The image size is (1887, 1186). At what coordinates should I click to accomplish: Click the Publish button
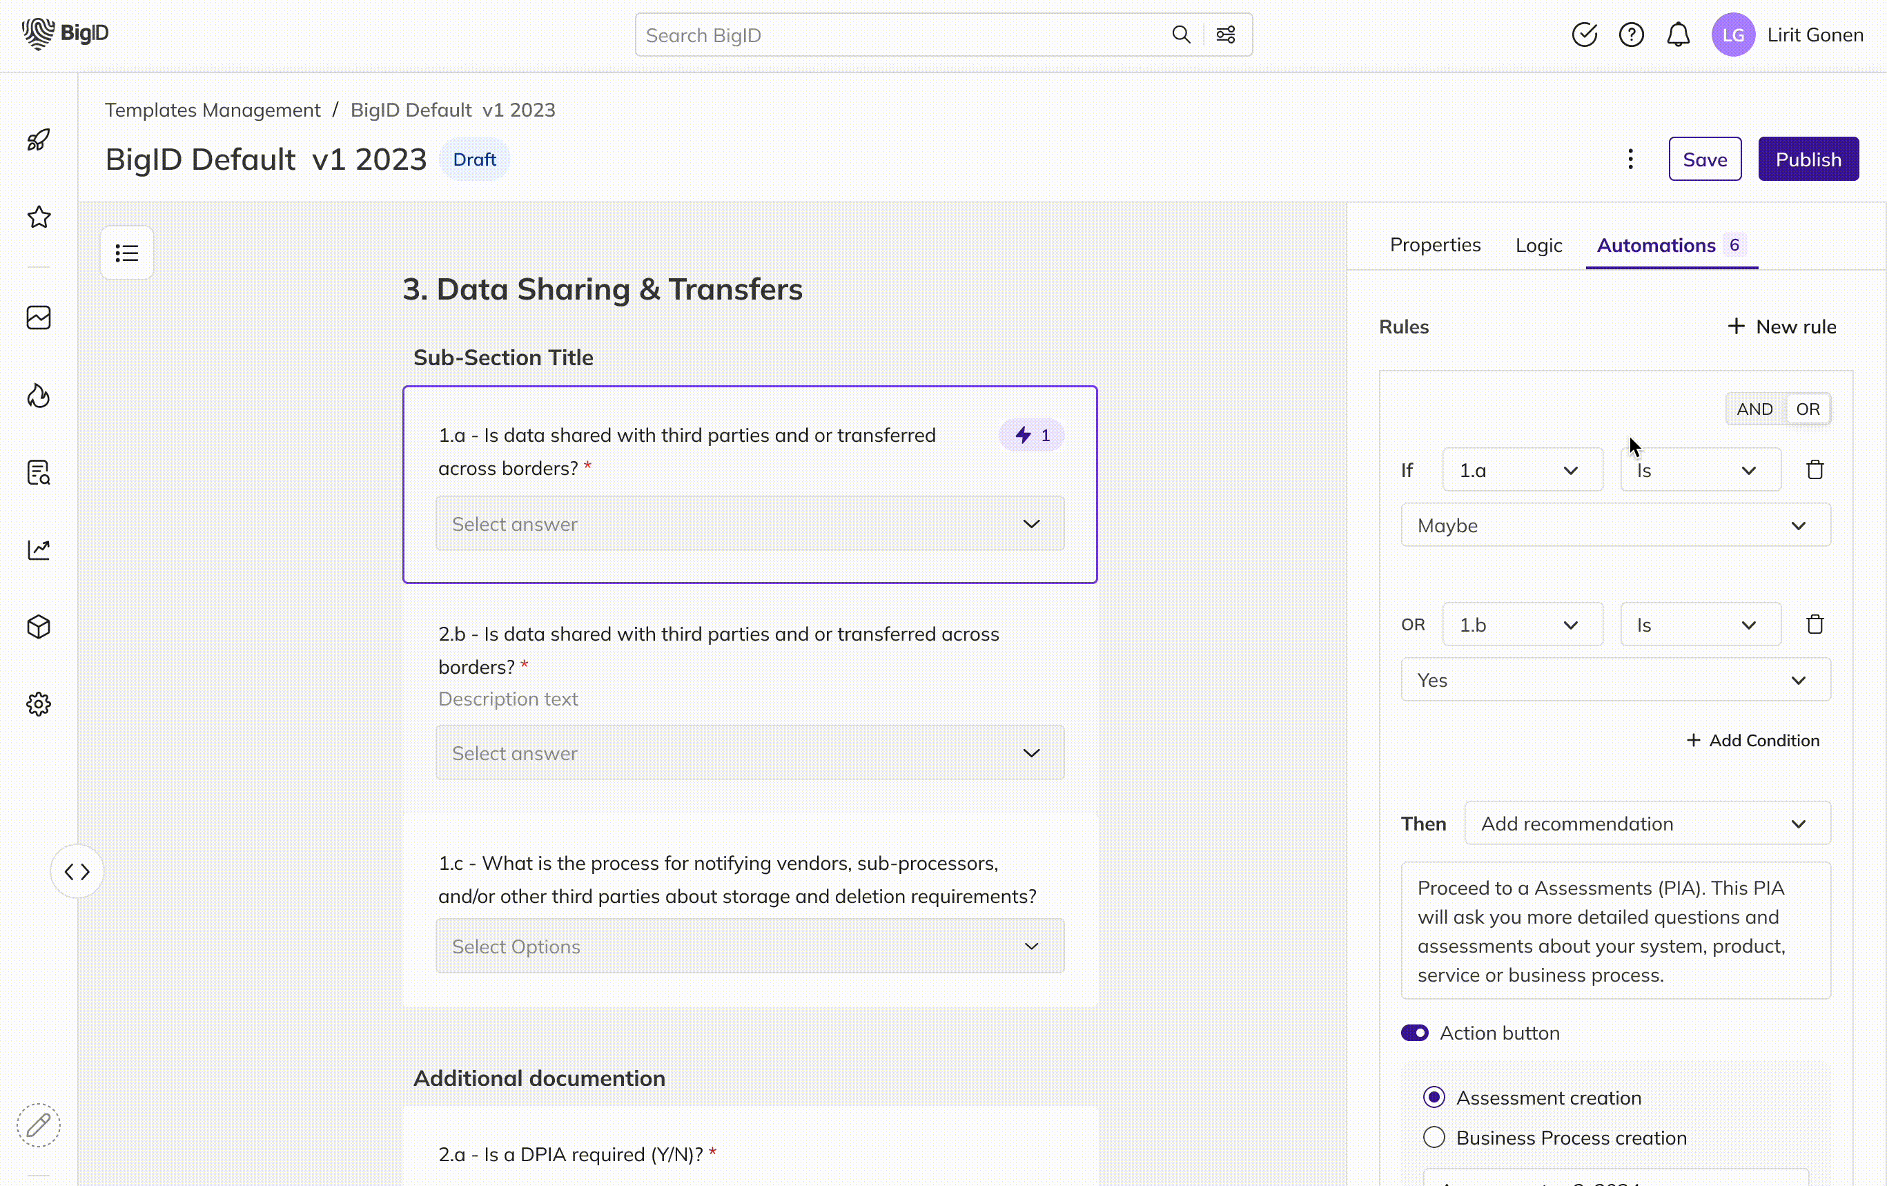click(1808, 159)
